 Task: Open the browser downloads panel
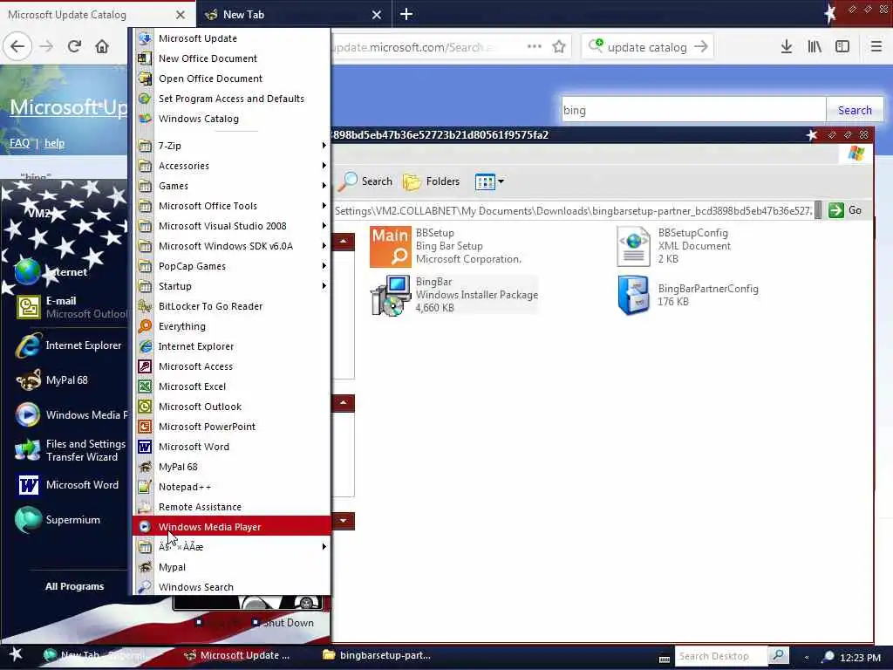point(787,47)
